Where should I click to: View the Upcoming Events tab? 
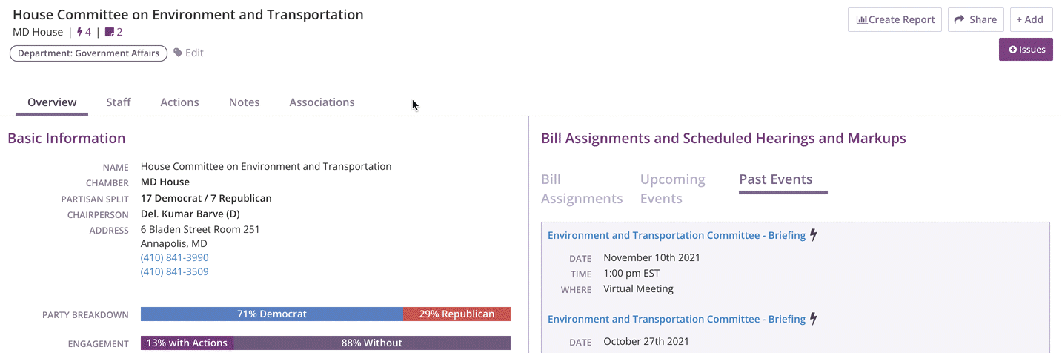pyautogui.click(x=673, y=189)
